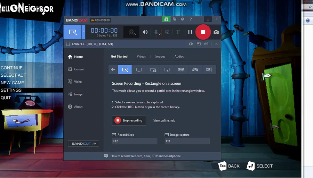Select HDMI device recording mode icon

click(181, 69)
